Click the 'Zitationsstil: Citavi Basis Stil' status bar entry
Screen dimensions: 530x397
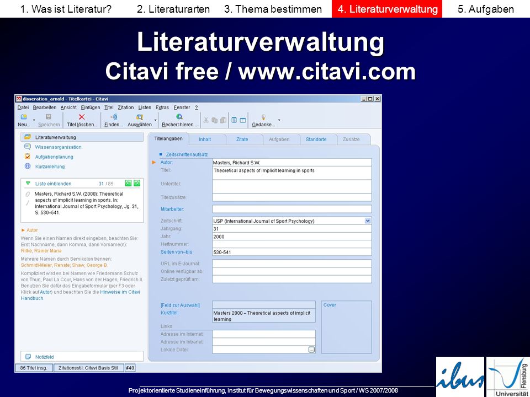coord(88,368)
